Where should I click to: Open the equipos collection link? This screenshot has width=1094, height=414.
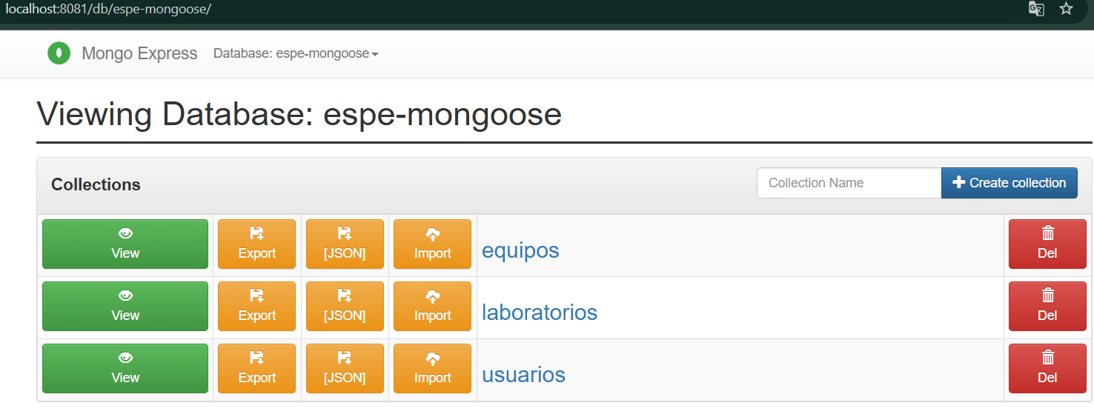pos(520,251)
